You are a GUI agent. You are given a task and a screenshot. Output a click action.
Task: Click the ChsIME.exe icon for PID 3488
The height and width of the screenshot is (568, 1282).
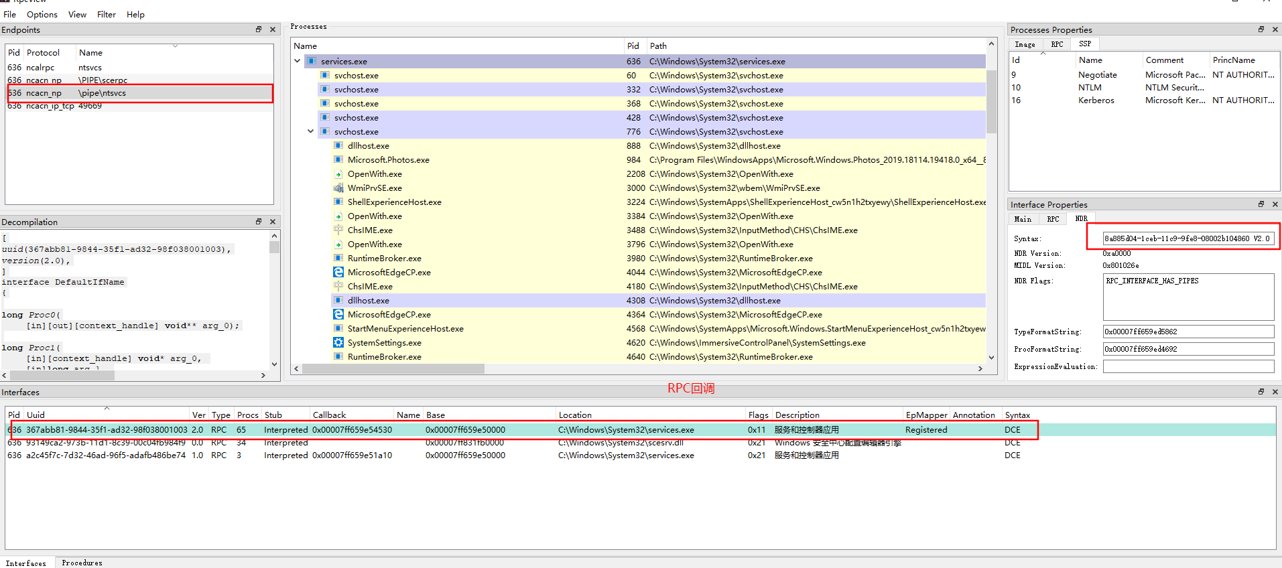[338, 230]
